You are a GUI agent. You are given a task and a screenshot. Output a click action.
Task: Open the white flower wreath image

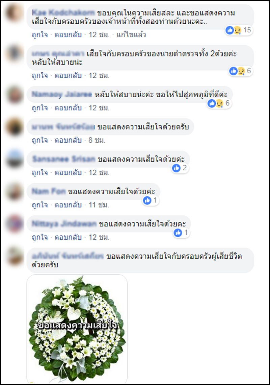pos(77,329)
